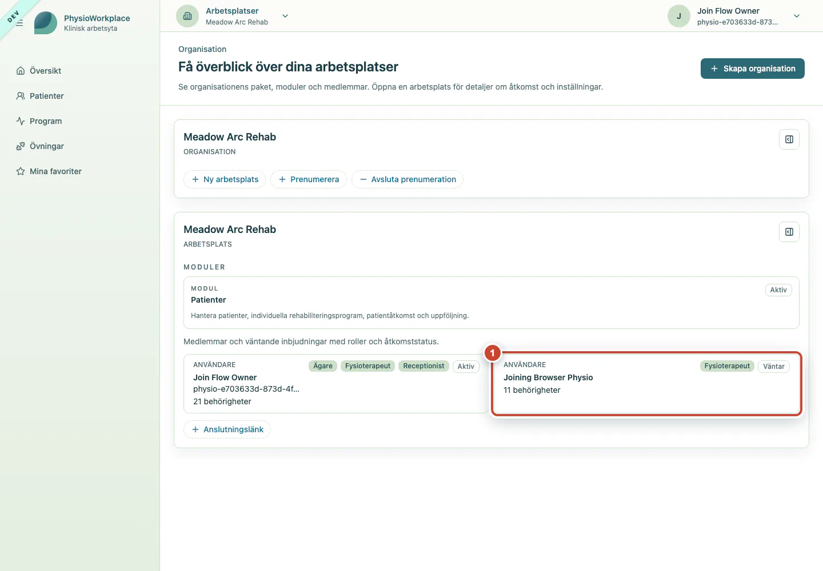The image size is (823, 571).
Task: Click the Skapa organisation button
Action: point(753,69)
